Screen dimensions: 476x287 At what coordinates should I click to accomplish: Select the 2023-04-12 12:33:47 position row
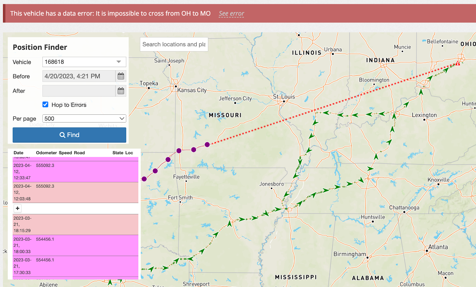75,172
